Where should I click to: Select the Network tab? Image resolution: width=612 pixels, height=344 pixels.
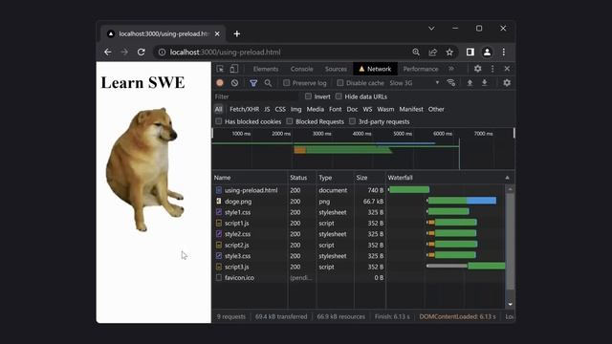tap(375, 69)
